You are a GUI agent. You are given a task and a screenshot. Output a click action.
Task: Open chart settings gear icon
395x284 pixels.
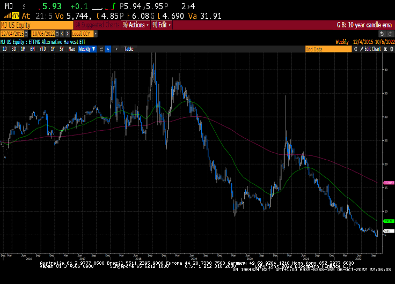(391, 49)
